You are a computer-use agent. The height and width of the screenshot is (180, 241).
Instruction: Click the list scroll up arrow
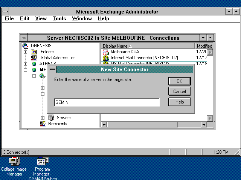tap(210, 52)
